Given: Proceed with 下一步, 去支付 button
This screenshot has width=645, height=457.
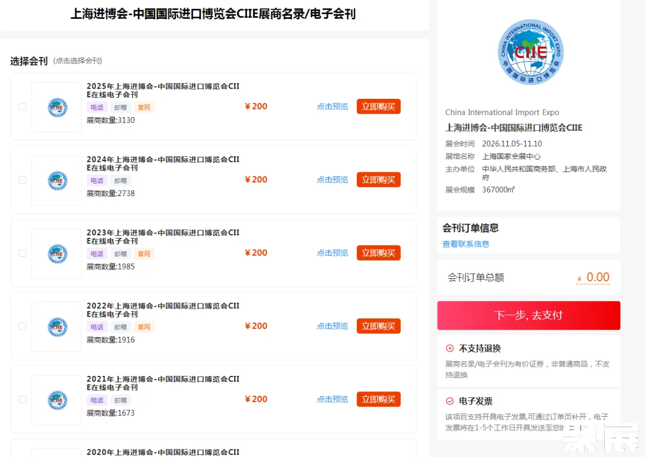Looking at the screenshot, I should (x=528, y=315).
